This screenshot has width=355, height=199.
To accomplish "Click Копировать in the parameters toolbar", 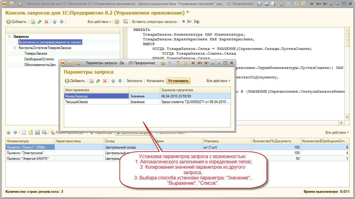I will tap(155, 81).
